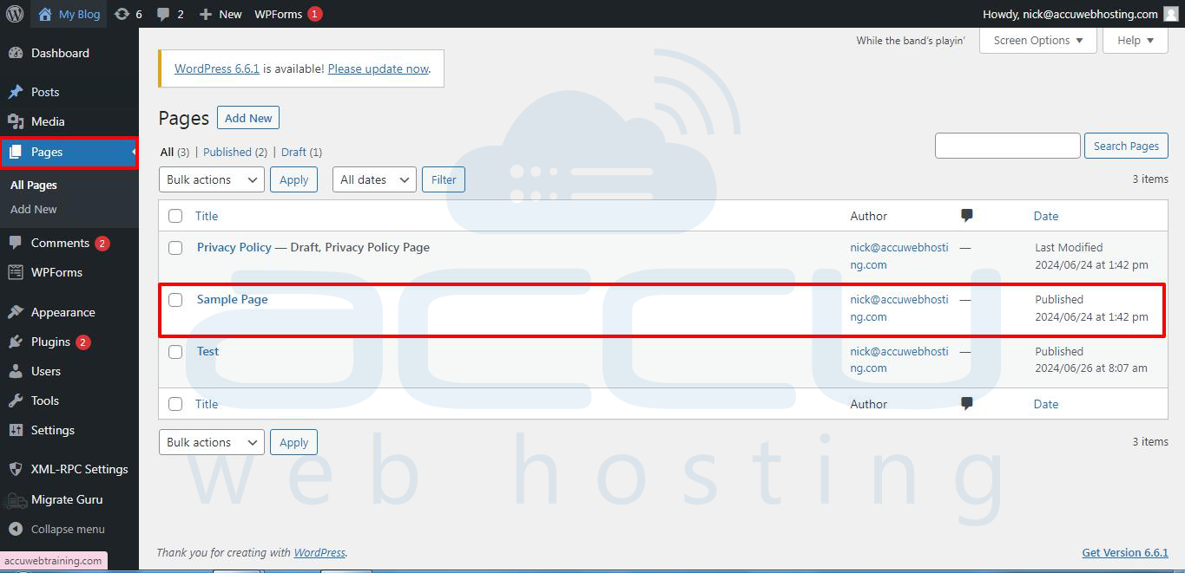Click the My Blog home icon
This screenshot has height=573, width=1185.
point(45,14)
